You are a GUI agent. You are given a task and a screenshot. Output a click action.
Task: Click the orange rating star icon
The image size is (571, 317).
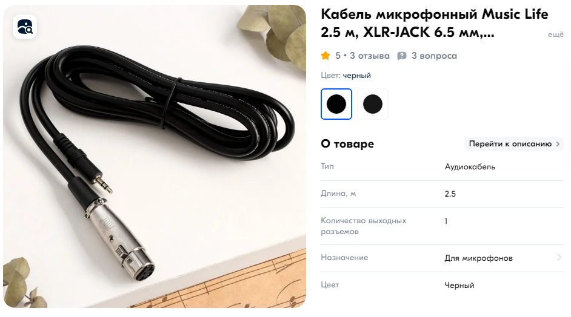point(326,56)
